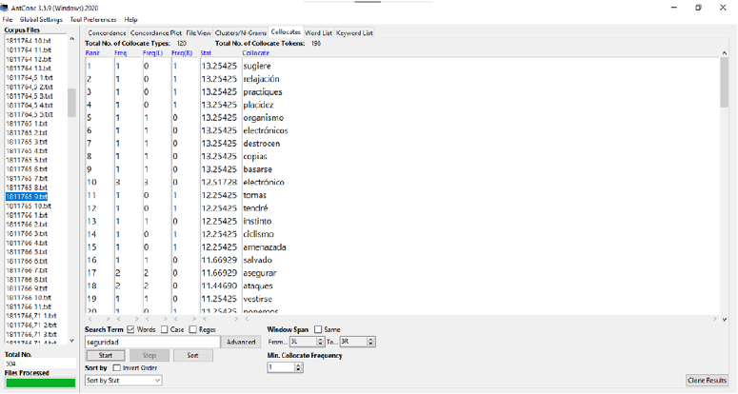
Task: Open the Word List tab
Action: coord(318,32)
